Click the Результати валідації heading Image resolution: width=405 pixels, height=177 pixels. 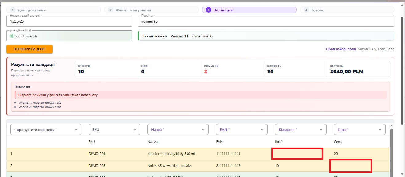pyautogui.click(x=33, y=65)
